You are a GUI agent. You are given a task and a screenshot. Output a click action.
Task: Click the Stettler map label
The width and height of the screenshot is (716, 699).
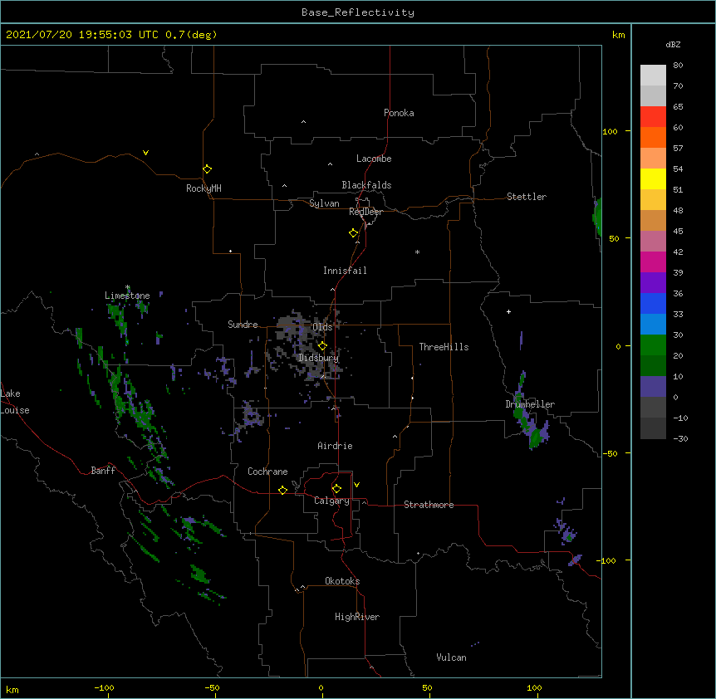[527, 197]
